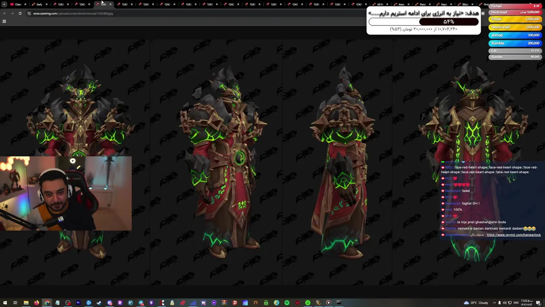Open Chrome from the taskbar

(47, 303)
